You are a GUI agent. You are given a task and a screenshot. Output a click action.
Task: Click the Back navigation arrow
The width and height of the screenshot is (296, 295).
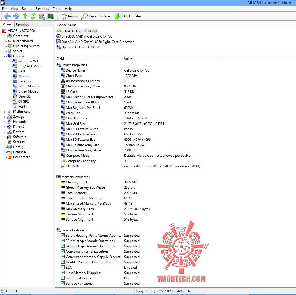pyautogui.click(x=7, y=16)
